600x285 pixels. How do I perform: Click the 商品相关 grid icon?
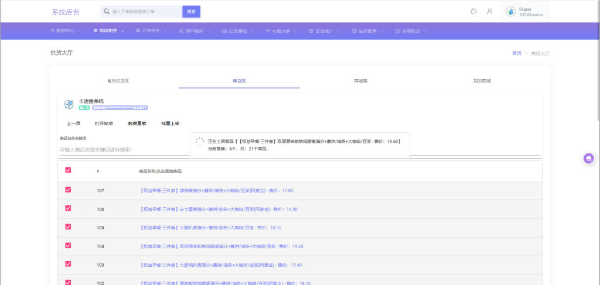pos(95,30)
